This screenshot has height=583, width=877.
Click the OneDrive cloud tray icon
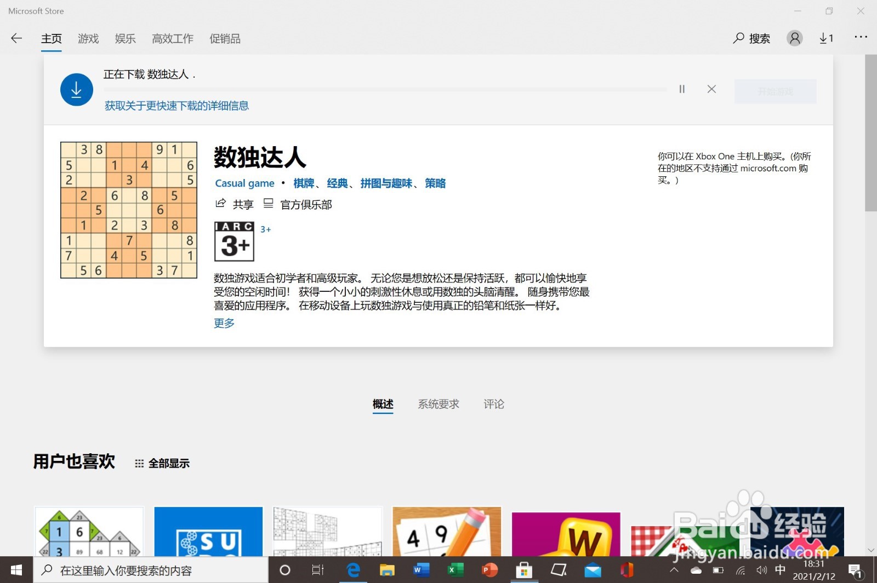click(x=696, y=570)
